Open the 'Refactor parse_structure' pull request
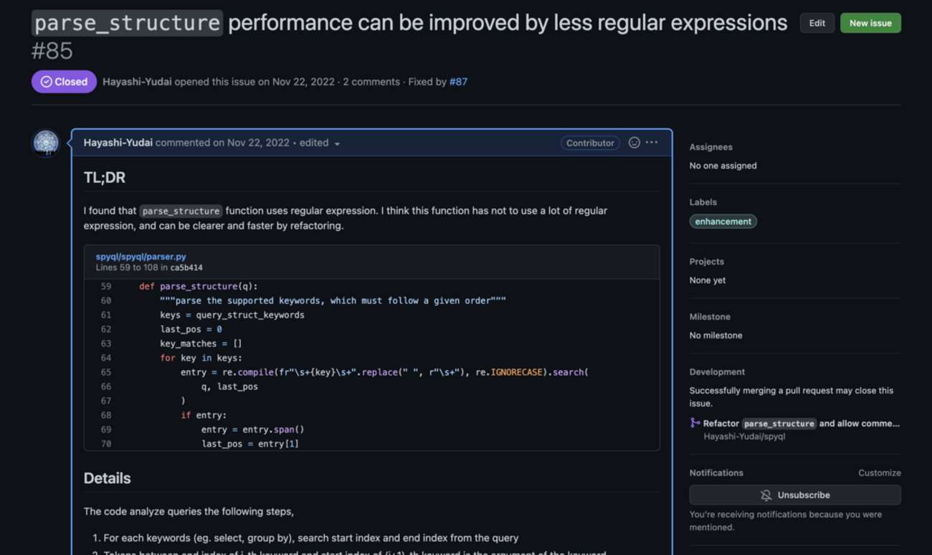This screenshot has width=932, height=555. click(x=801, y=423)
